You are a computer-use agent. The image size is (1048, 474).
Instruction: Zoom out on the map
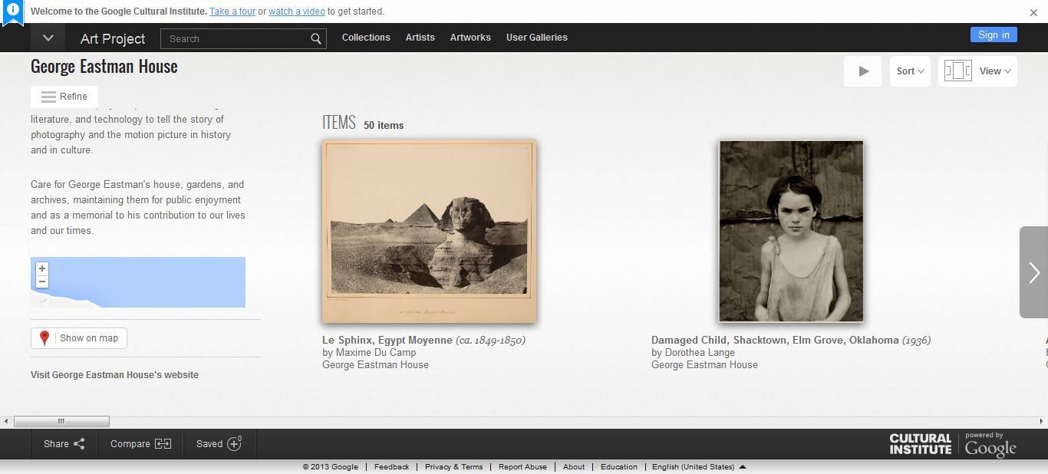pyautogui.click(x=42, y=281)
